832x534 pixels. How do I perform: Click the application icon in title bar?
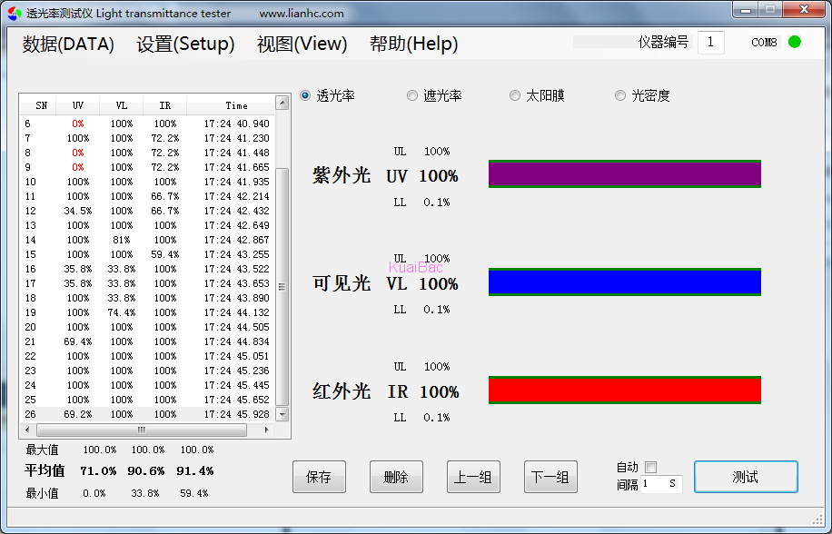coord(15,14)
